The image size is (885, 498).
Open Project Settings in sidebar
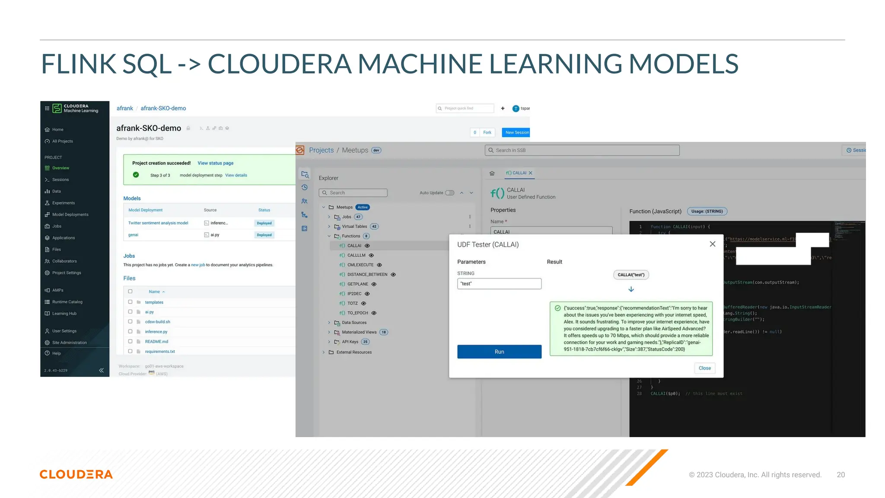point(63,273)
